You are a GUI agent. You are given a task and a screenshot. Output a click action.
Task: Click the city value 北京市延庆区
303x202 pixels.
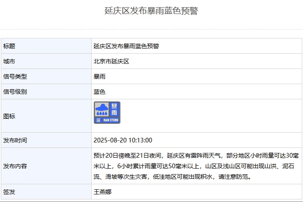point(111,61)
